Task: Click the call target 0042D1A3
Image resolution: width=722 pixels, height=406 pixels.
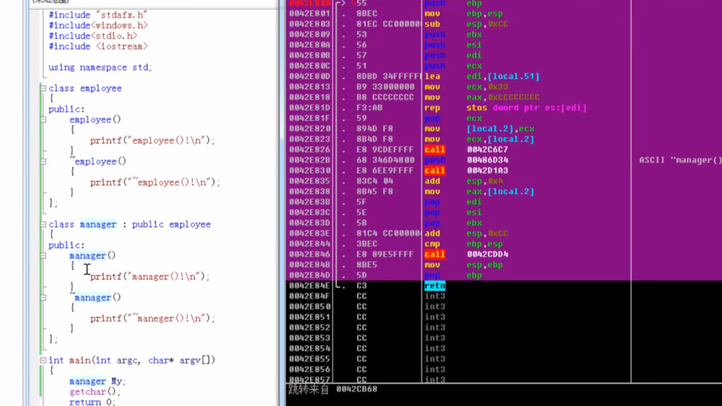Action: click(487, 171)
